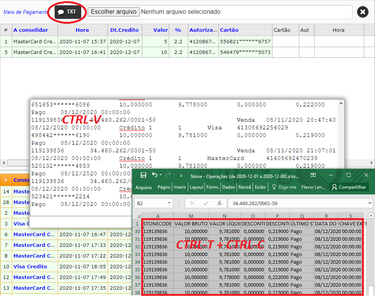Sort by the A consolidar column header
This screenshot has width=375, height=297.
(31, 30)
